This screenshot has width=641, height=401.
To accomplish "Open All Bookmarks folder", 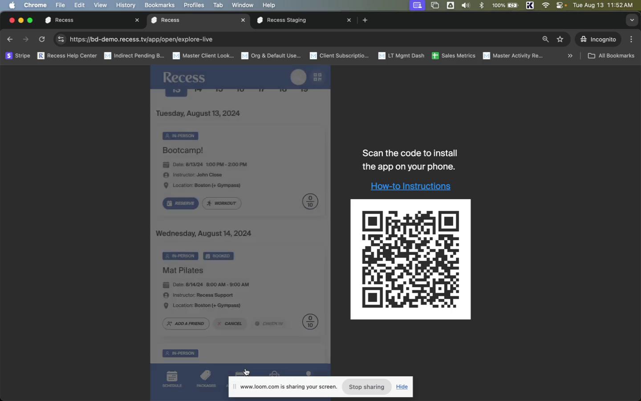I will click(x=611, y=56).
